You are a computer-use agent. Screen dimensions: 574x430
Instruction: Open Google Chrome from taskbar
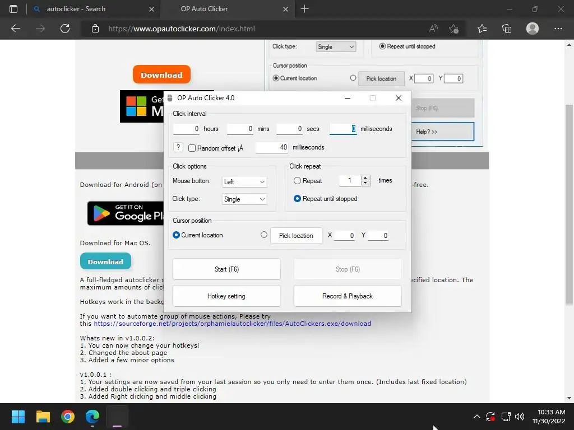coord(68,417)
